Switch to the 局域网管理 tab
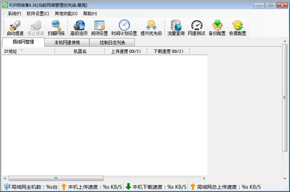The width and height of the screenshot is (290, 192). [23, 42]
